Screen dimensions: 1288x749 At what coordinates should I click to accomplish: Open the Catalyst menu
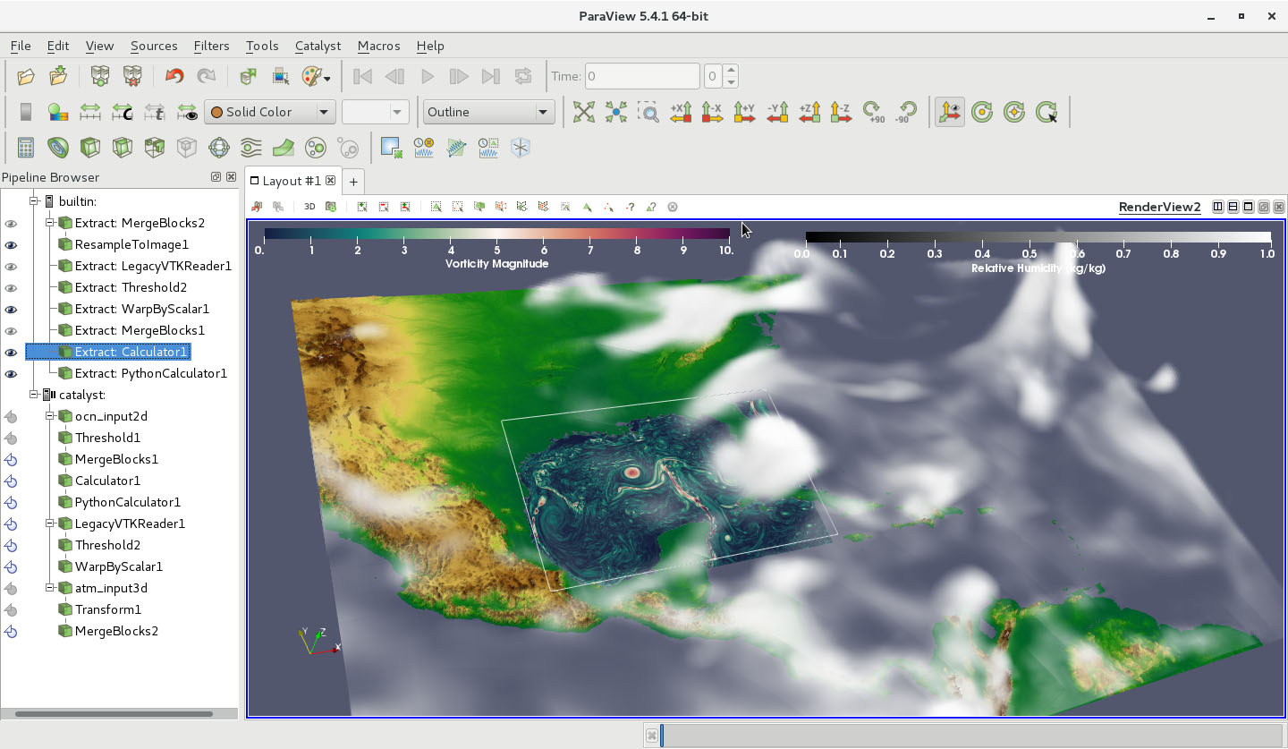click(318, 46)
